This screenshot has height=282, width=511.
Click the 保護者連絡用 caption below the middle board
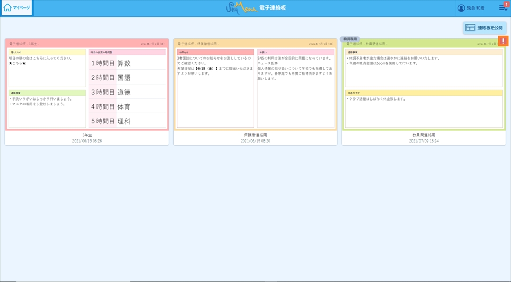256,135
